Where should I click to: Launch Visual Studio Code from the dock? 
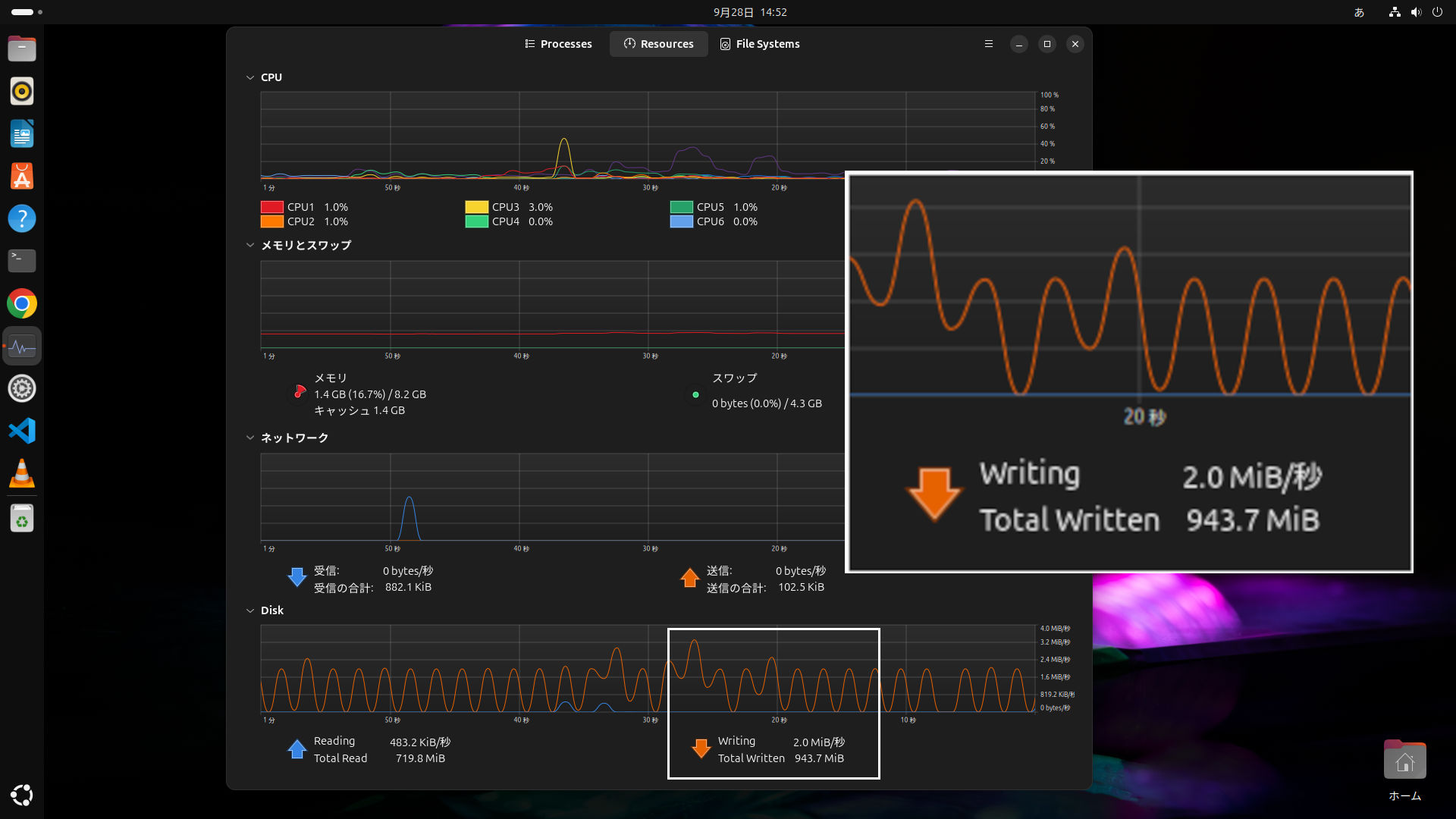click(22, 431)
